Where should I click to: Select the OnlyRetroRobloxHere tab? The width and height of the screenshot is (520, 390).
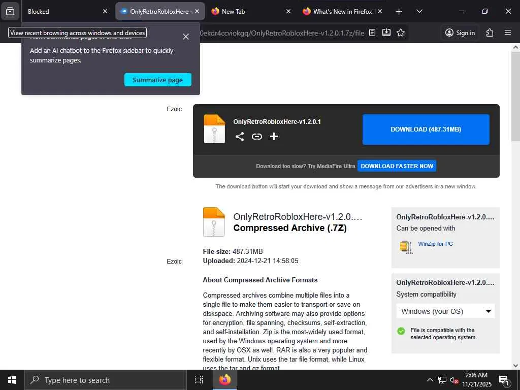pyautogui.click(x=160, y=11)
